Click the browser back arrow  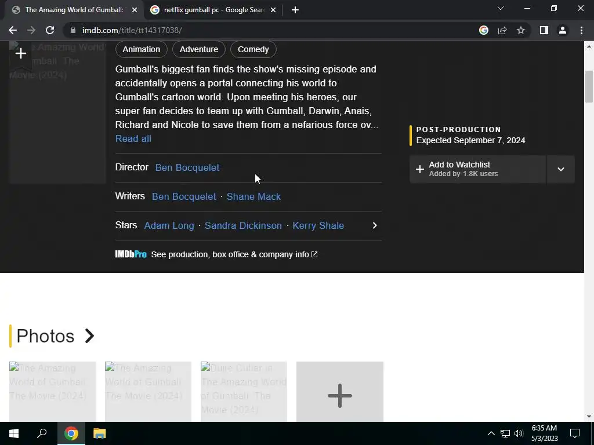13,30
